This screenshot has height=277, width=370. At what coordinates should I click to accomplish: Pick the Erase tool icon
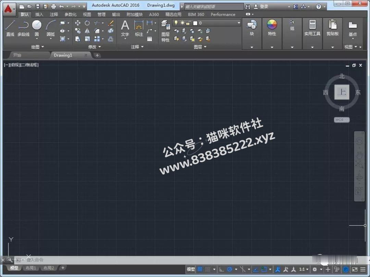pos(110,23)
